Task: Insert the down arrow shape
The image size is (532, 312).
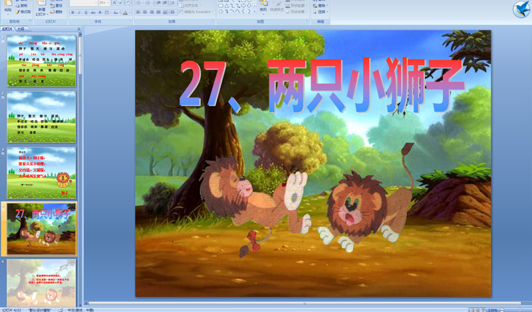Action: 249,5
